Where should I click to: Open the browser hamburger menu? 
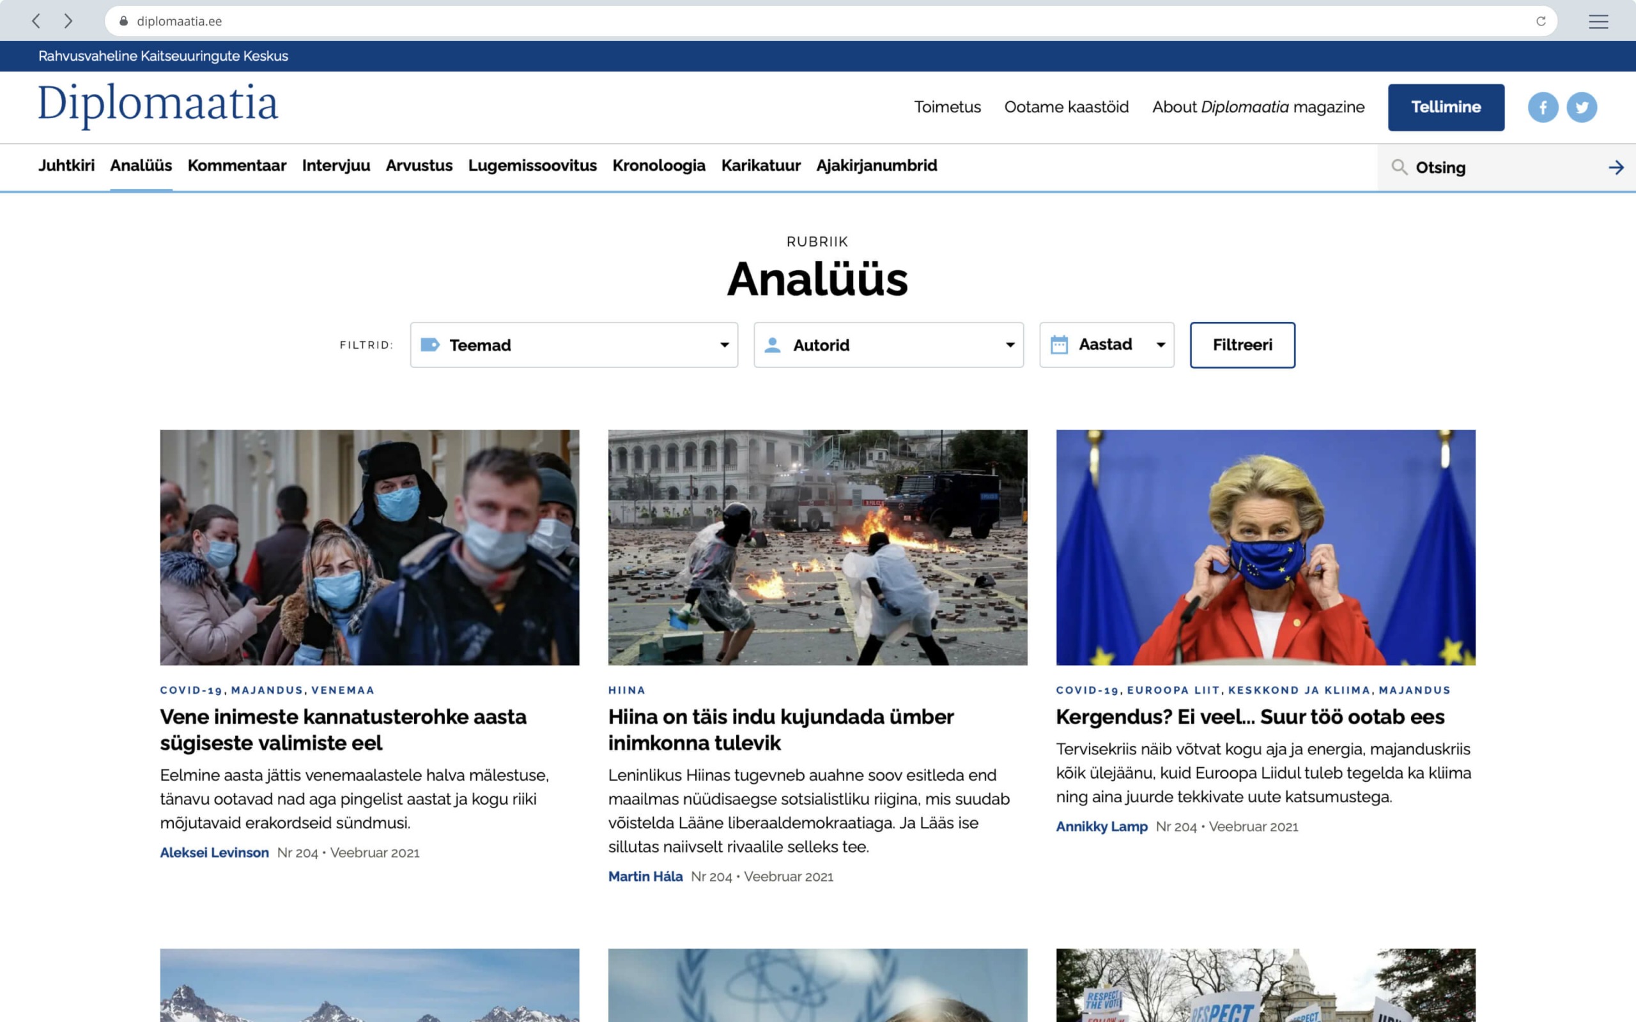pyautogui.click(x=1600, y=21)
